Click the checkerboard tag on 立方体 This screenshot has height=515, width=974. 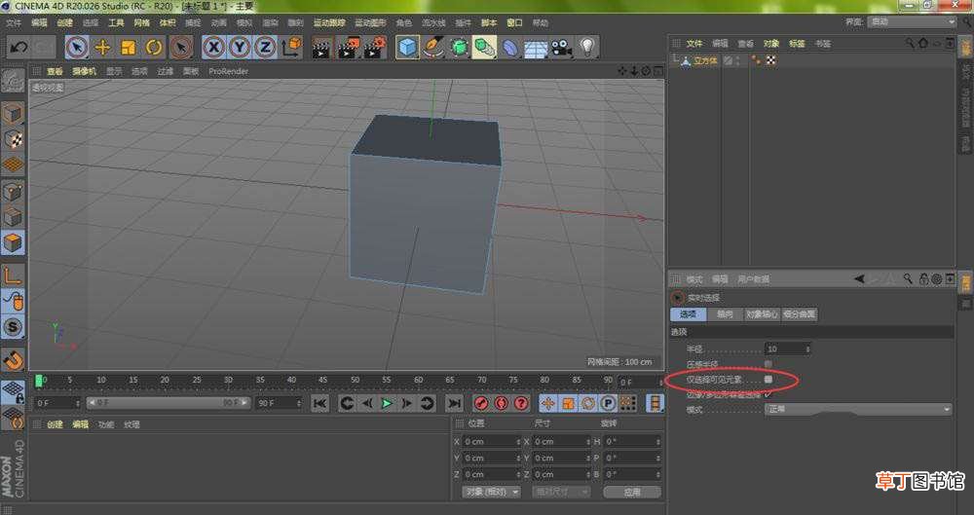coord(770,60)
